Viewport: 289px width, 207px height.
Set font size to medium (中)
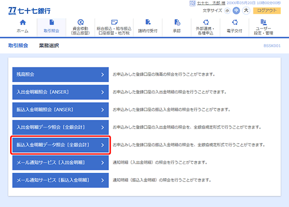pos(236,11)
